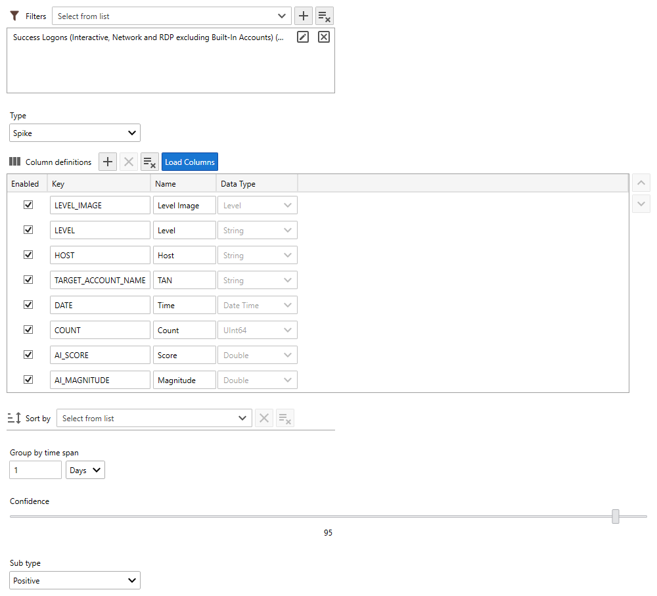The height and width of the screenshot is (596, 657).
Task: Click the Group by time span number field
Action: coord(35,470)
